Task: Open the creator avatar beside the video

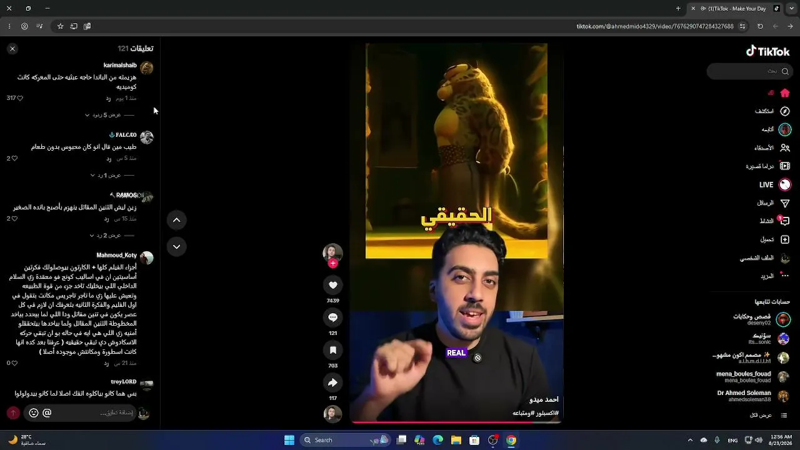Action: pos(332,252)
